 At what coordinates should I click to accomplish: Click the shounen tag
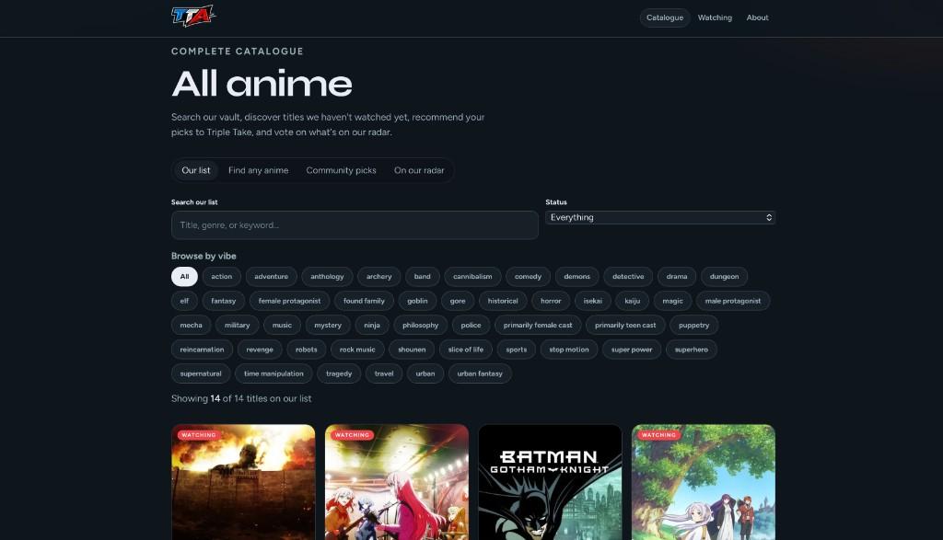[412, 350]
